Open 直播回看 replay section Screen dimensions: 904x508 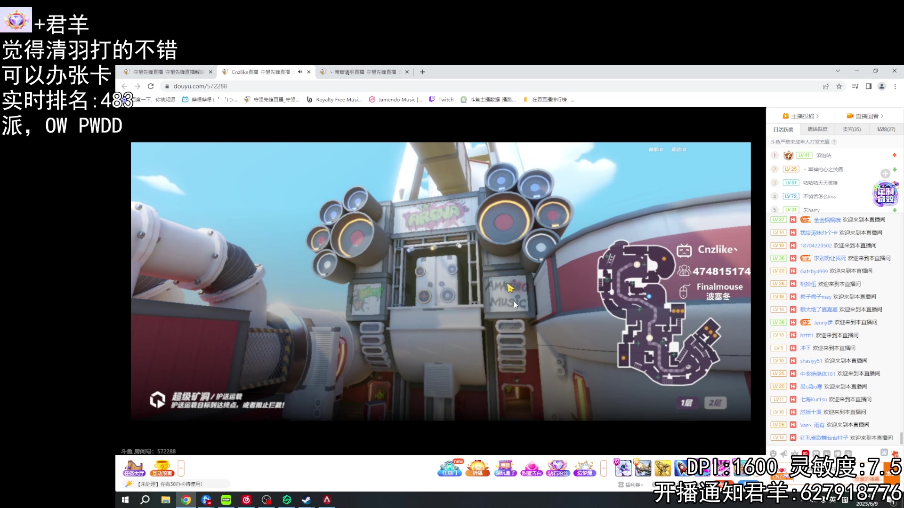click(x=865, y=116)
